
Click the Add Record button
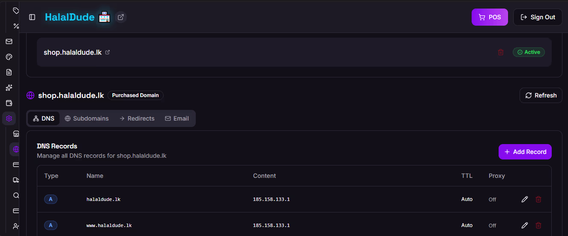click(x=525, y=152)
